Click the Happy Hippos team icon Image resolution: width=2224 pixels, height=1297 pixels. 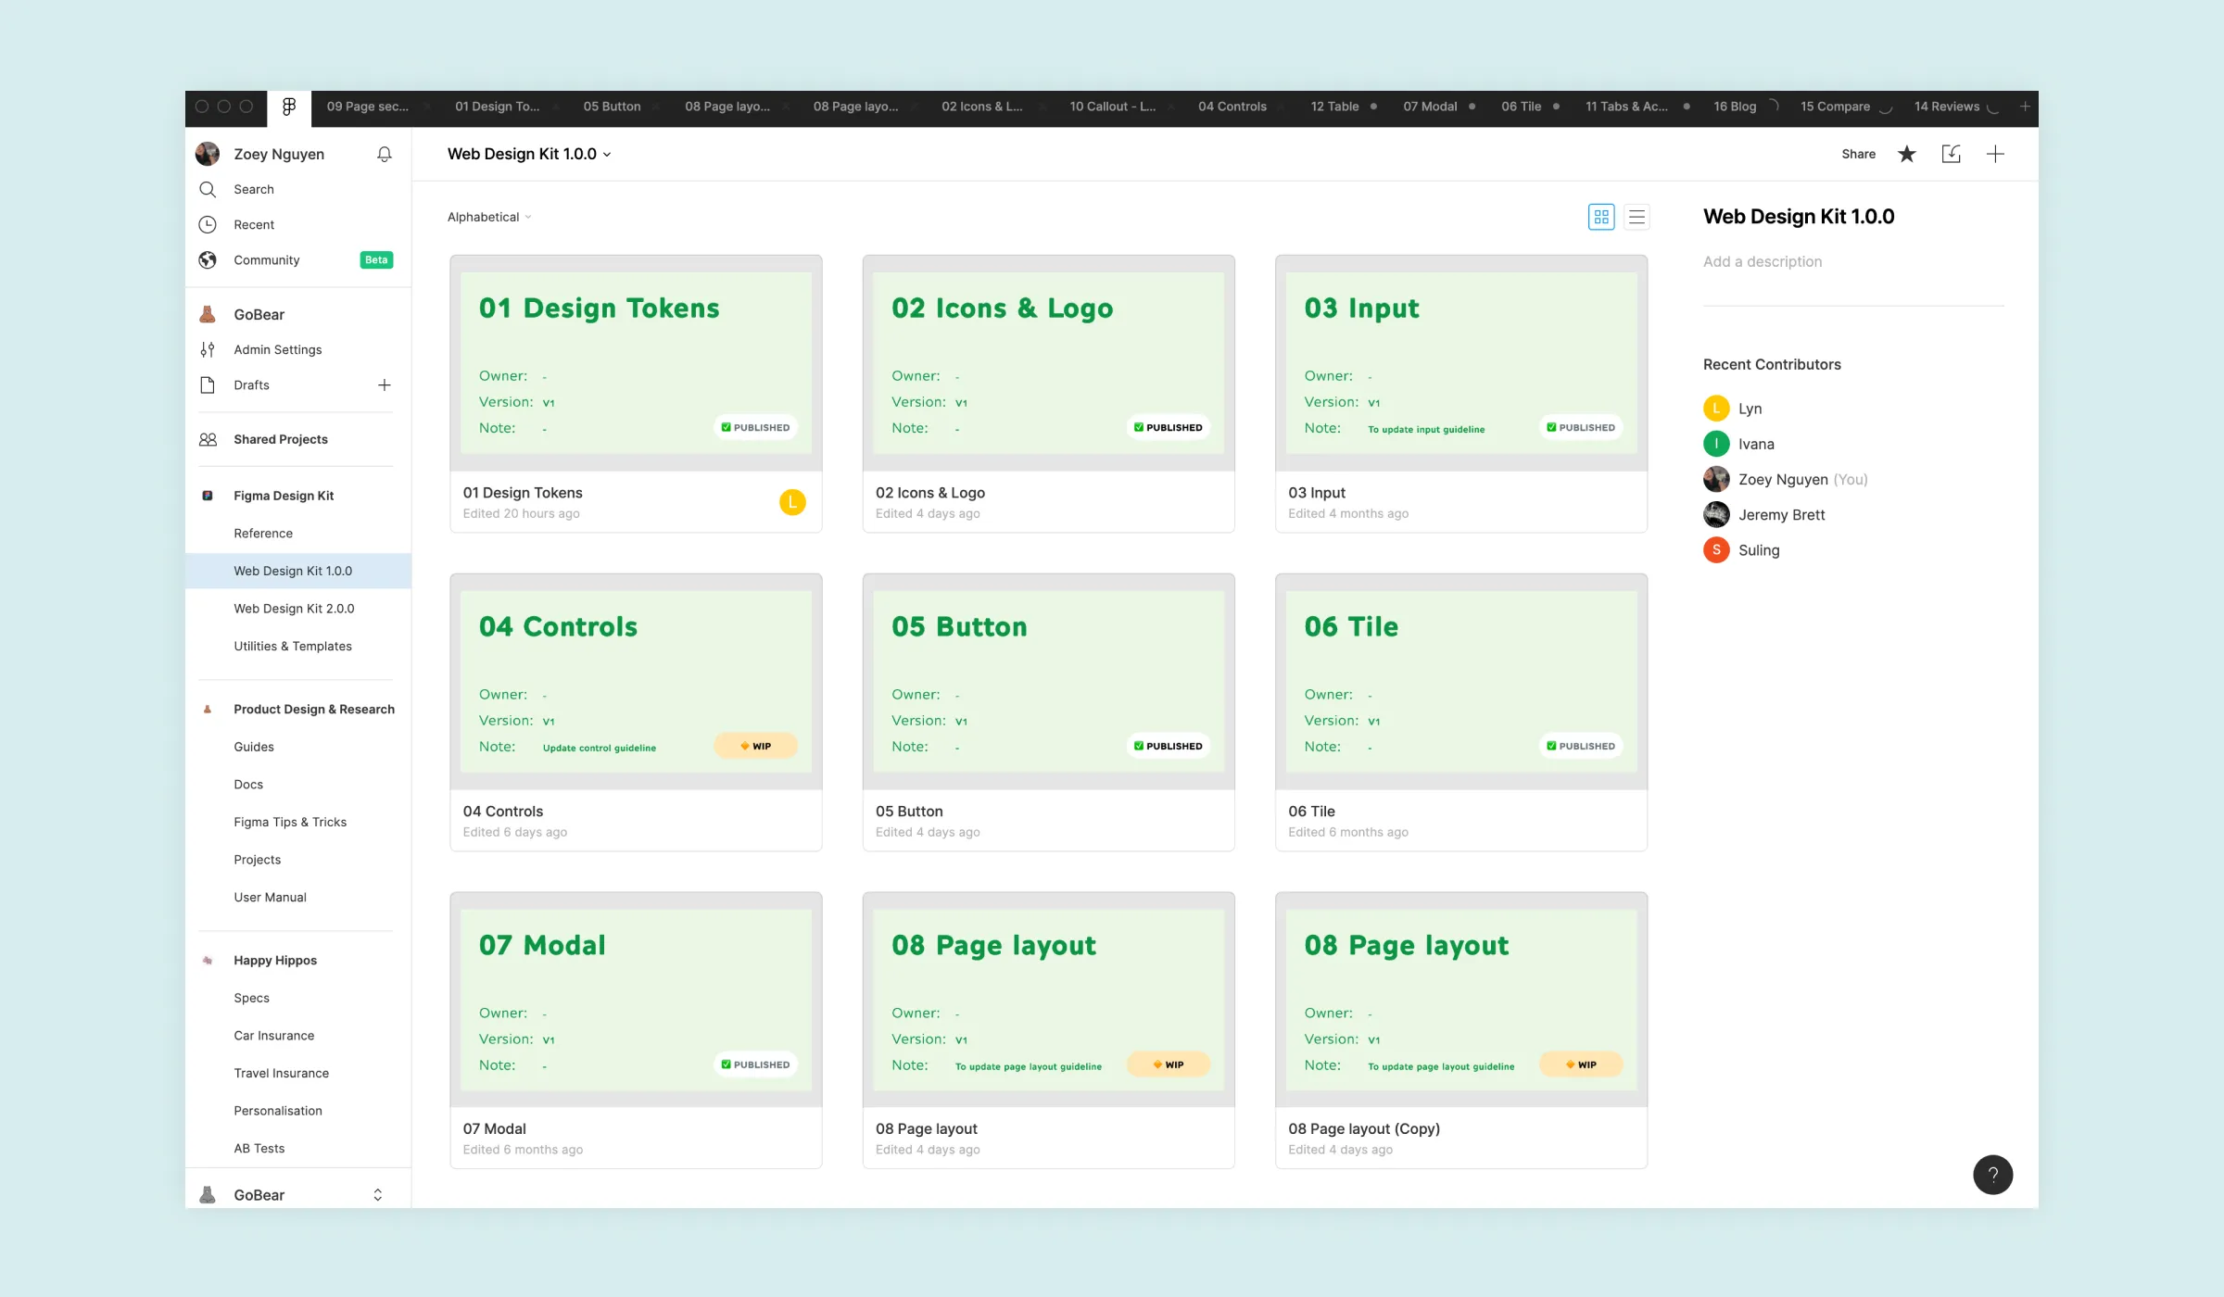208,961
